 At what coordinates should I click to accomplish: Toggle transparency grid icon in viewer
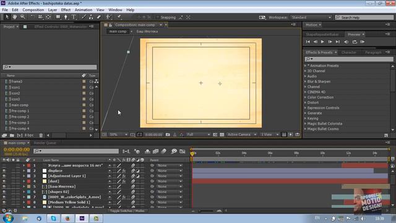[x=222, y=134]
